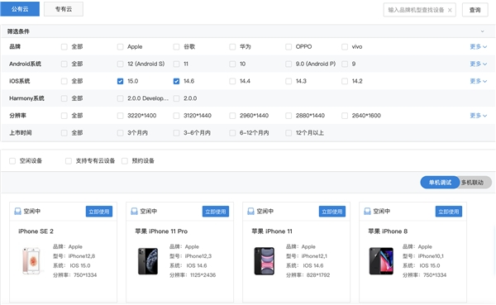Image resolution: width=496 pixels, height=305 pixels.
Task: Open the iPhone 11 Pro device thumbnail
Action: coord(148,261)
